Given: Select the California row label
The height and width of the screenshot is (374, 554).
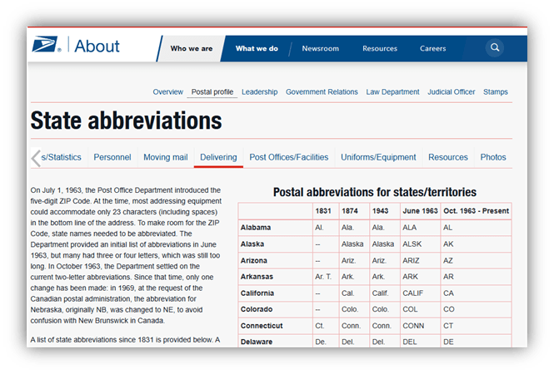Looking at the screenshot, I should (257, 293).
